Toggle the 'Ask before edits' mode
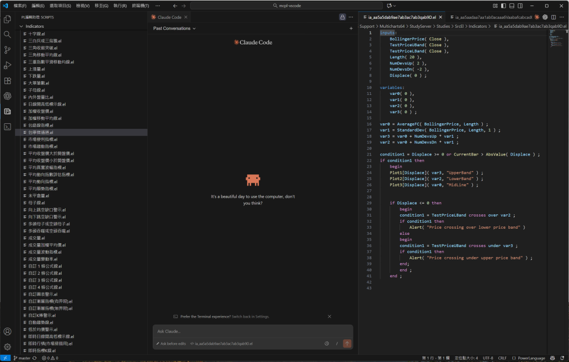This screenshot has width=569, height=362. point(171,344)
